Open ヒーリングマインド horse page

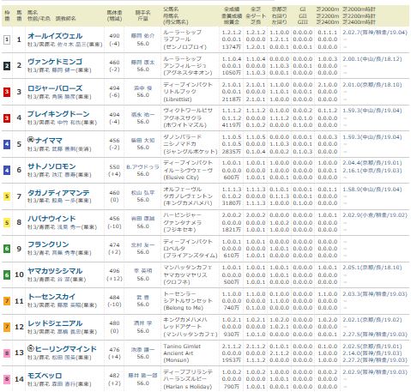pyautogui.click(x=66, y=349)
